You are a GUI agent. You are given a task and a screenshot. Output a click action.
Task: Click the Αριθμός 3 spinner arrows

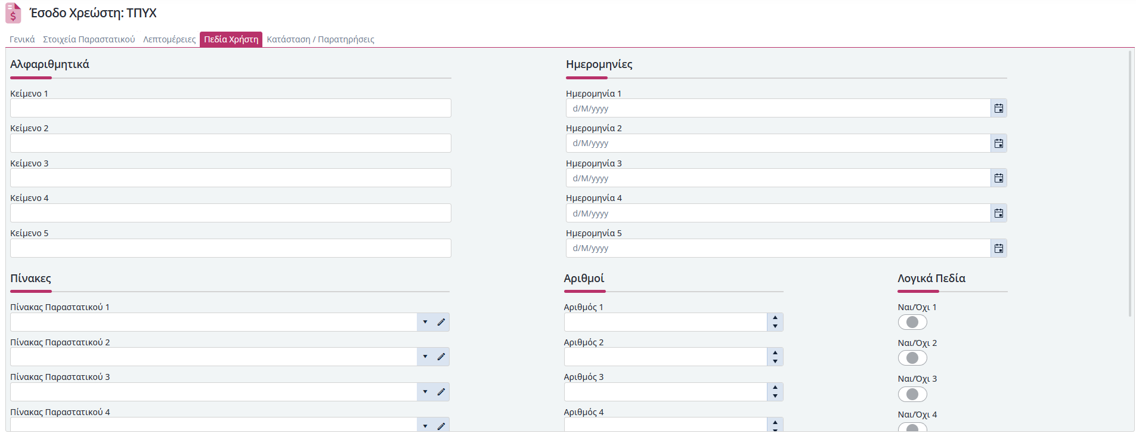tap(775, 392)
